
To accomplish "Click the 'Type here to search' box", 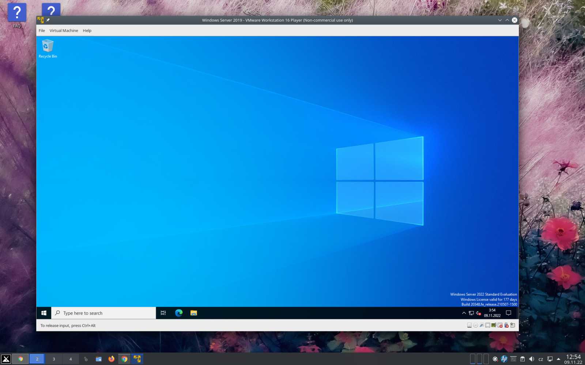I will pos(103,313).
